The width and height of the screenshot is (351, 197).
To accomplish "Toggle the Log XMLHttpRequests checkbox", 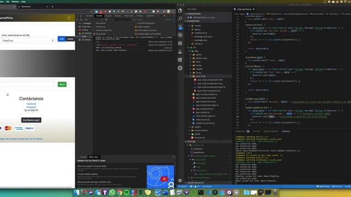I will pos(136,23).
